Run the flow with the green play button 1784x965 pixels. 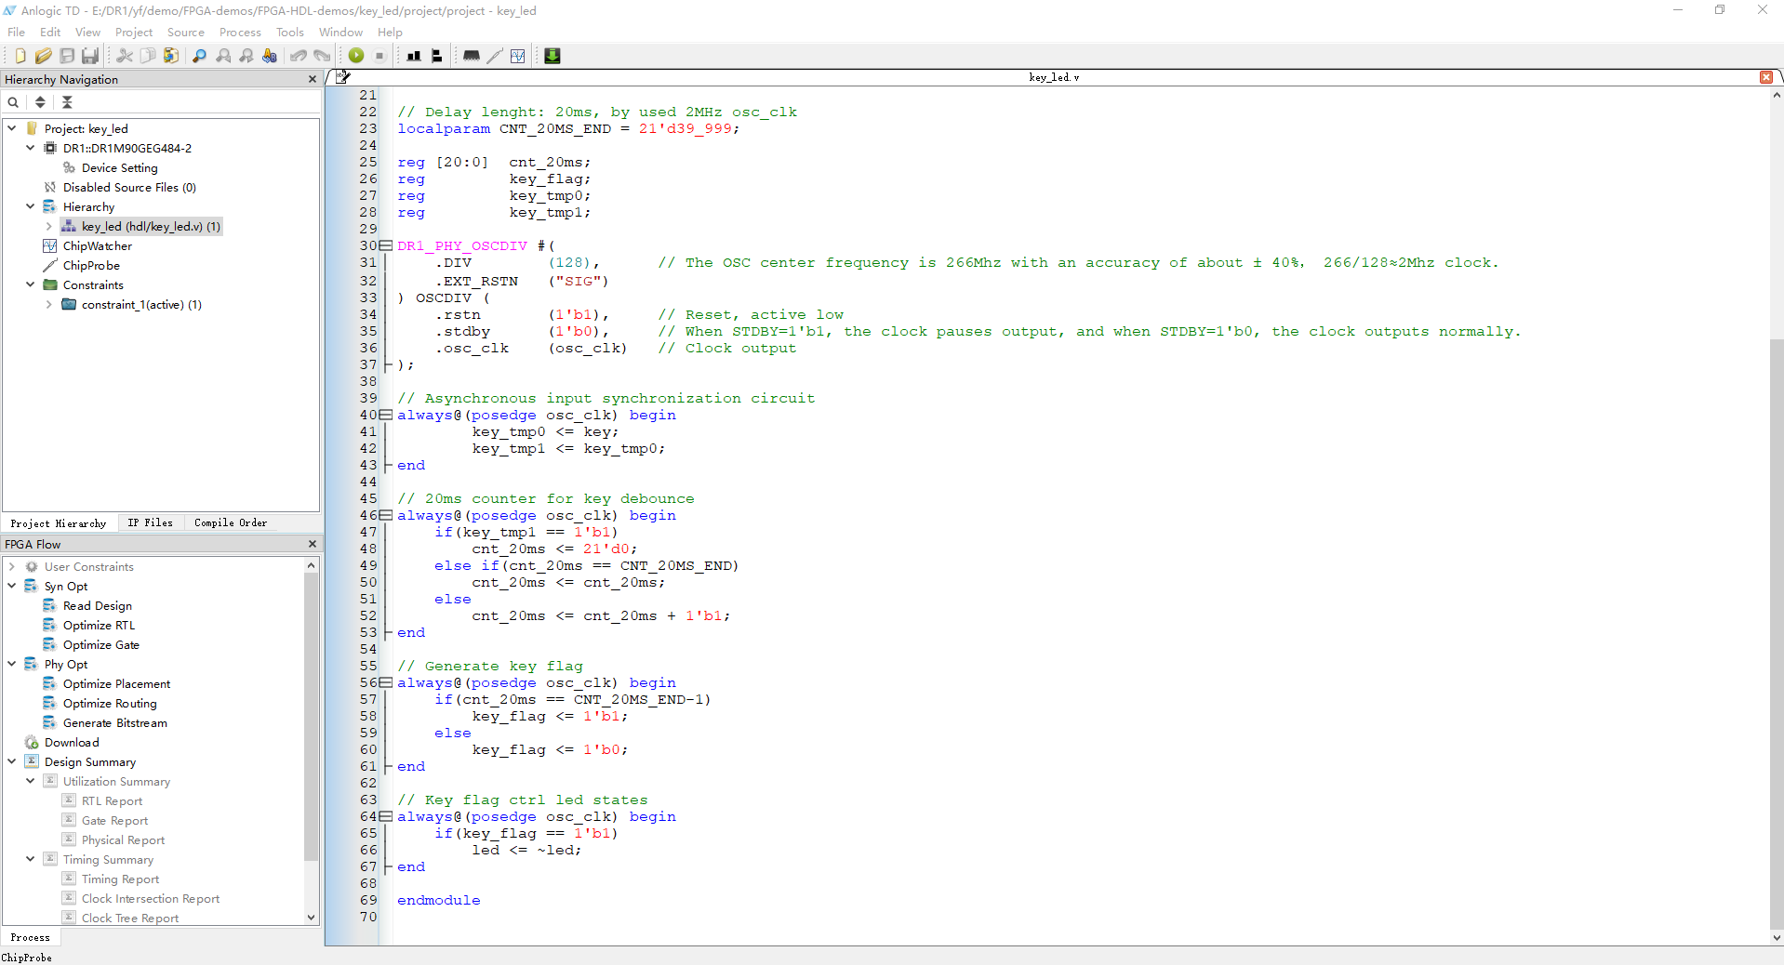[x=356, y=56]
